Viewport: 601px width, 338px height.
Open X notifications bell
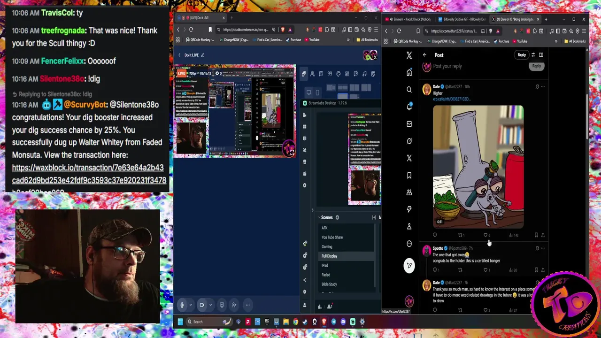(409, 107)
